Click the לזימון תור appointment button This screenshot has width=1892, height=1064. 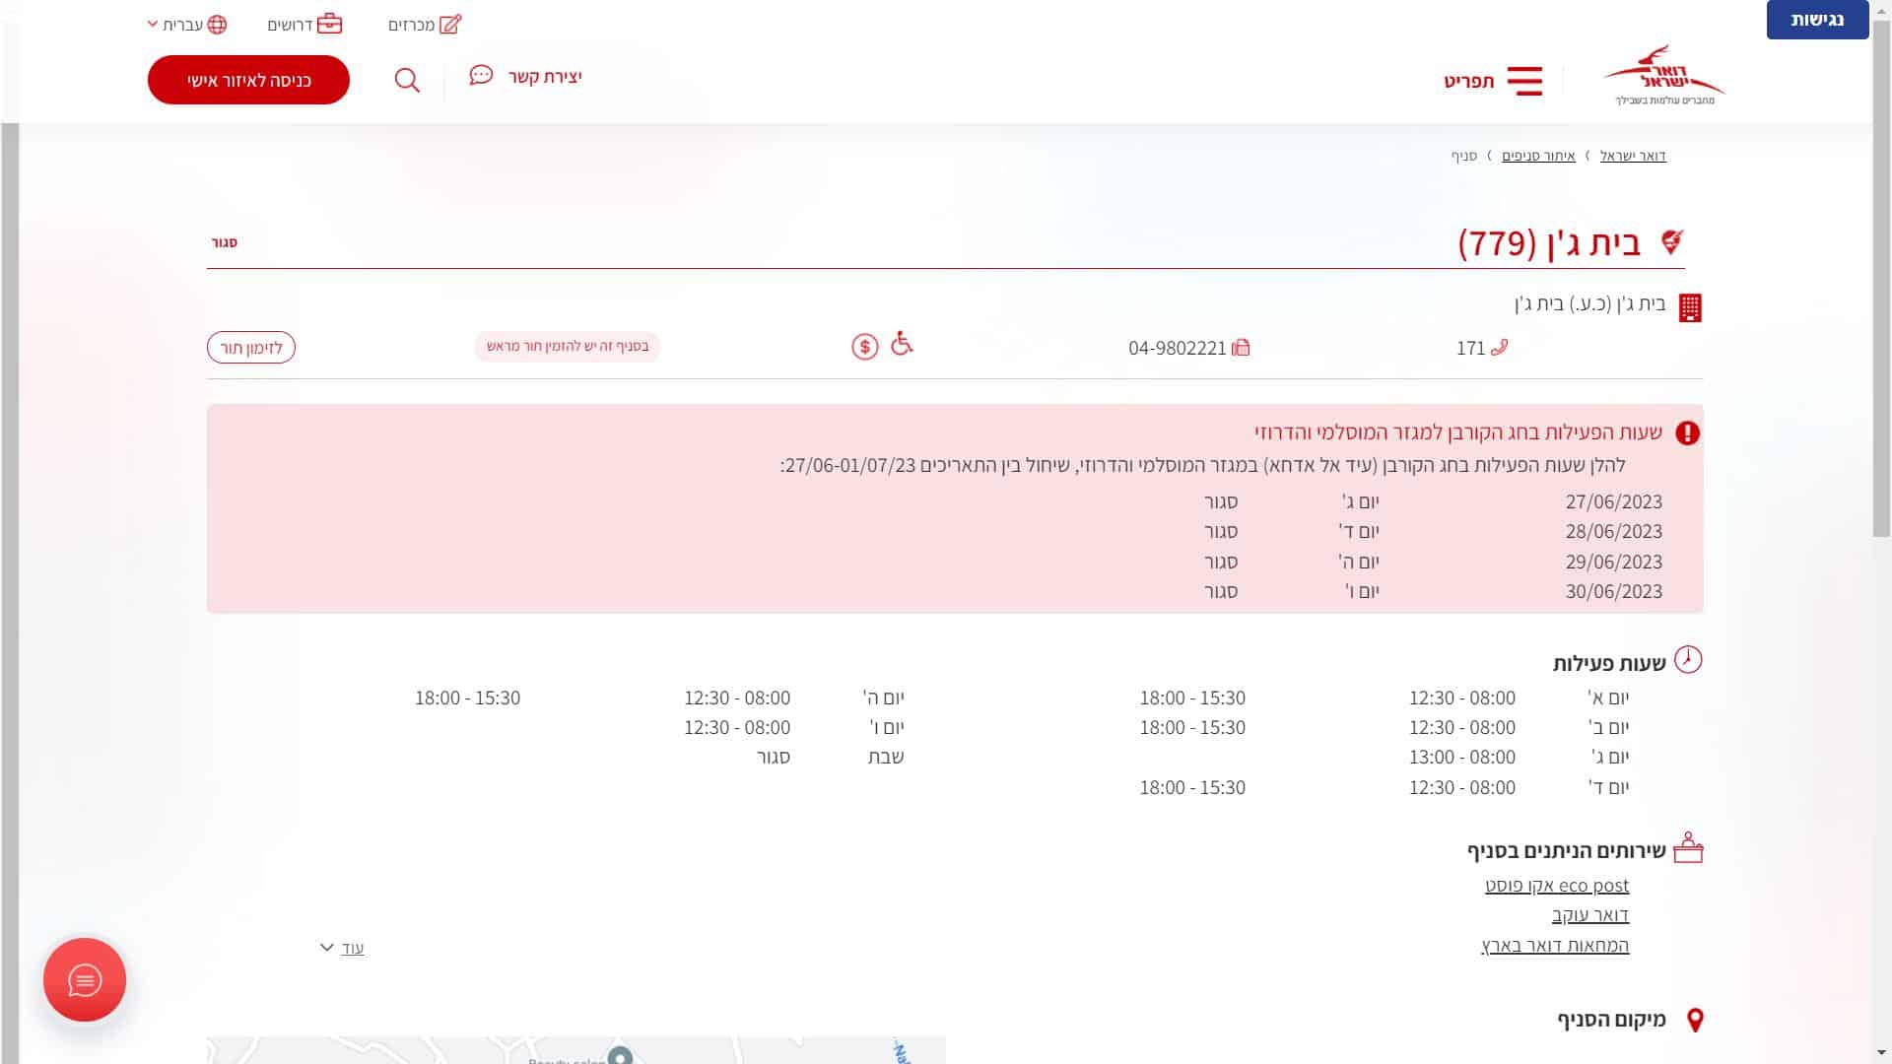pos(251,348)
